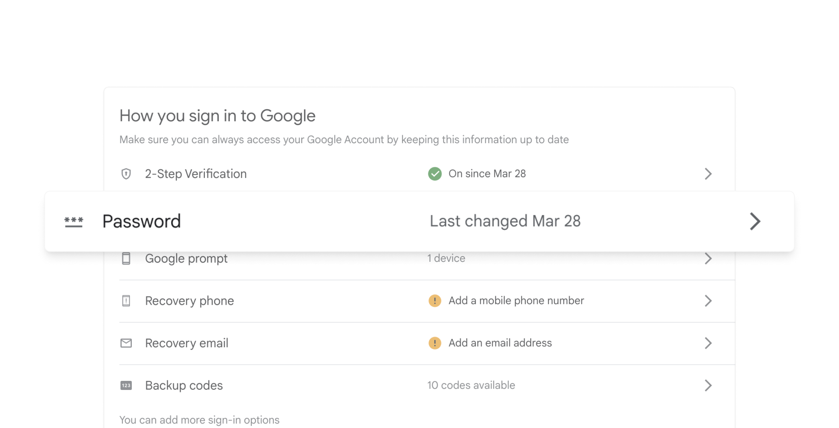This screenshot has width=839, height=428.
Task: Click the Backup codes 123 icon
Action: coord(126,385)
